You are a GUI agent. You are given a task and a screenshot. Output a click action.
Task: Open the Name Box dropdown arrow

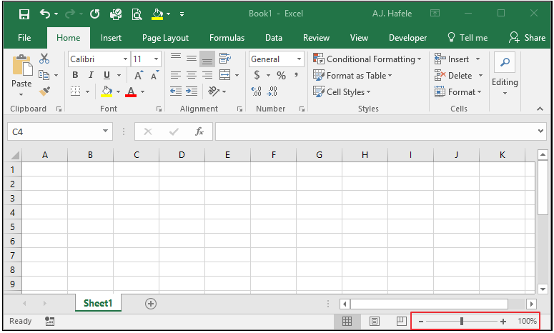105,131
